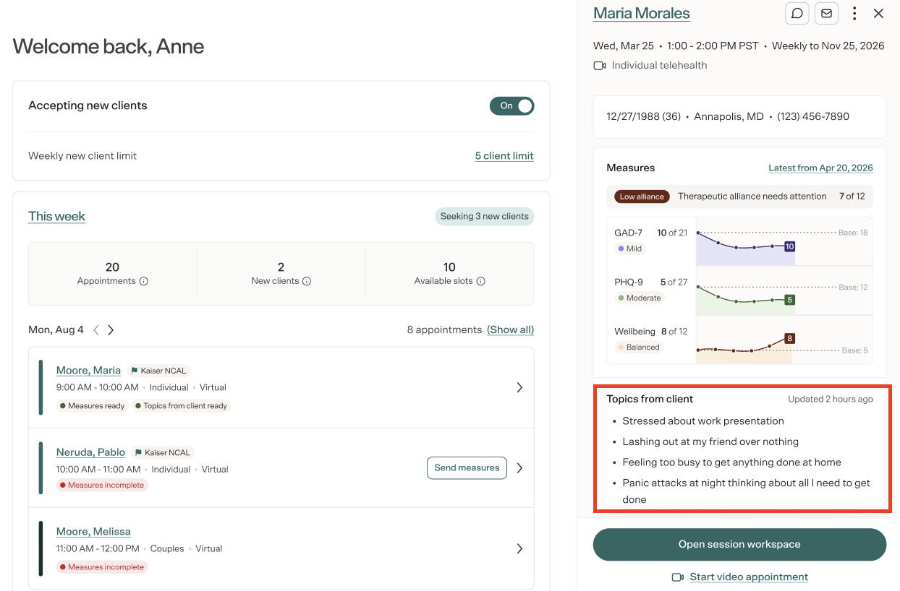Image resolution: width=900 pixels, height=591 pixels.
Task: Open session workspace
Action: (x=739, y=545)
